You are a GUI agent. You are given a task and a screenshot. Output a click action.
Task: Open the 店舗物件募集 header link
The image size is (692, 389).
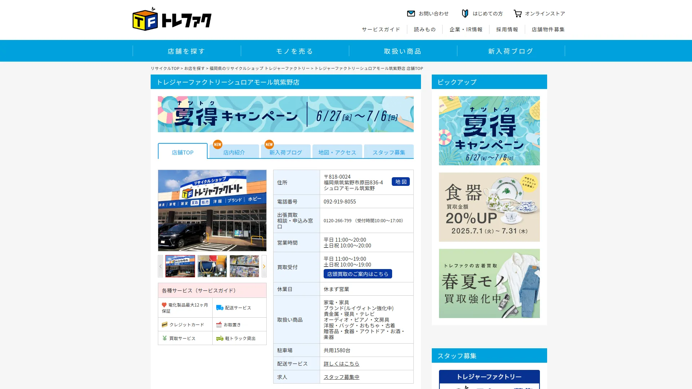(548, 29)
